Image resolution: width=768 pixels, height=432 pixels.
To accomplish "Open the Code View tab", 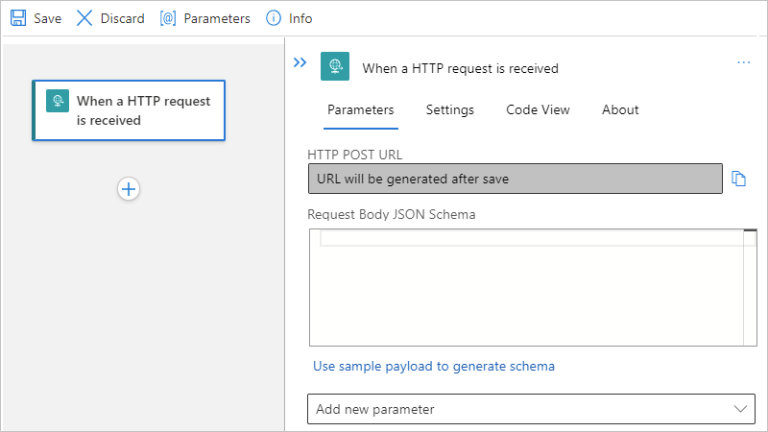I will pyautogui.click(x=538, y=110).
